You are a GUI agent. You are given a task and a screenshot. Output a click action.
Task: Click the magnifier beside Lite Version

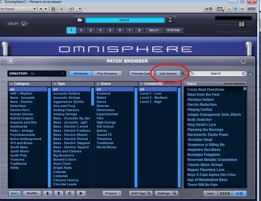coord(183,73)
